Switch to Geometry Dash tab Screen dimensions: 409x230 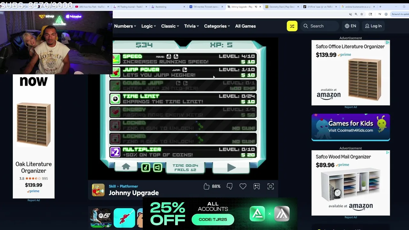pyautogui.click(x=282, y=7)
